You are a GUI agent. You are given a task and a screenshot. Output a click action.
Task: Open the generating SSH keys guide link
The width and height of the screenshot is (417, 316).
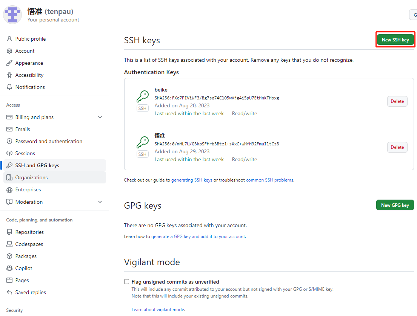tap(192, 180)
